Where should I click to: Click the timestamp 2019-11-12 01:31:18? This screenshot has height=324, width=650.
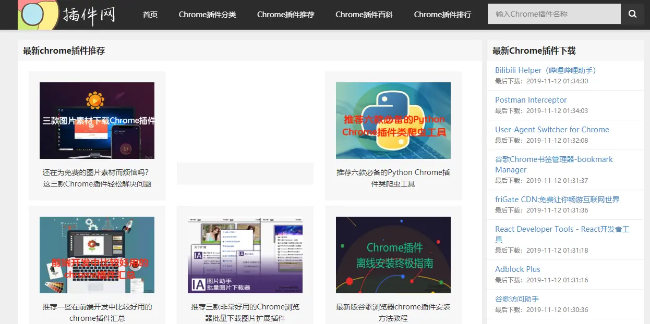point(557,251)
